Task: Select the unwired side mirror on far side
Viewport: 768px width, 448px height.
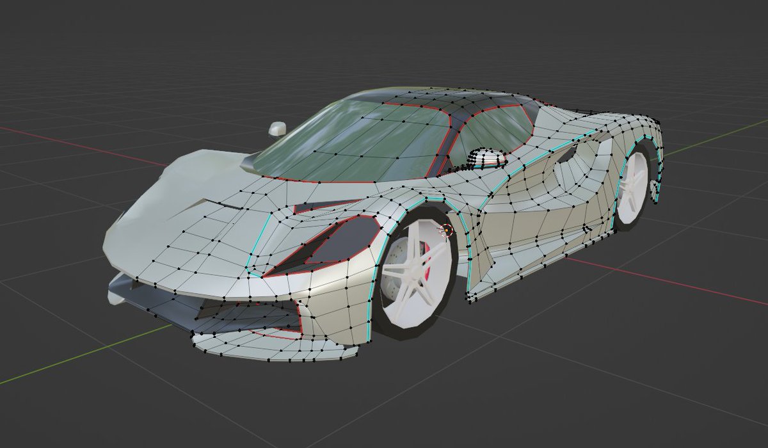Action: tap(277, 128)
